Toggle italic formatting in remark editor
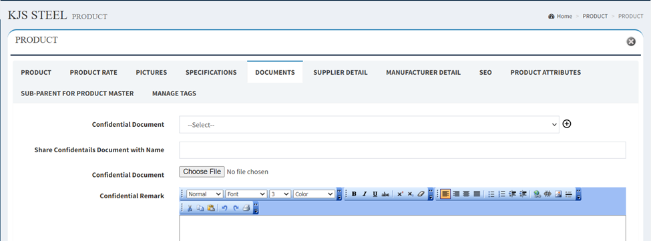This screenshot has height=241, width=651. coord(365,194)
